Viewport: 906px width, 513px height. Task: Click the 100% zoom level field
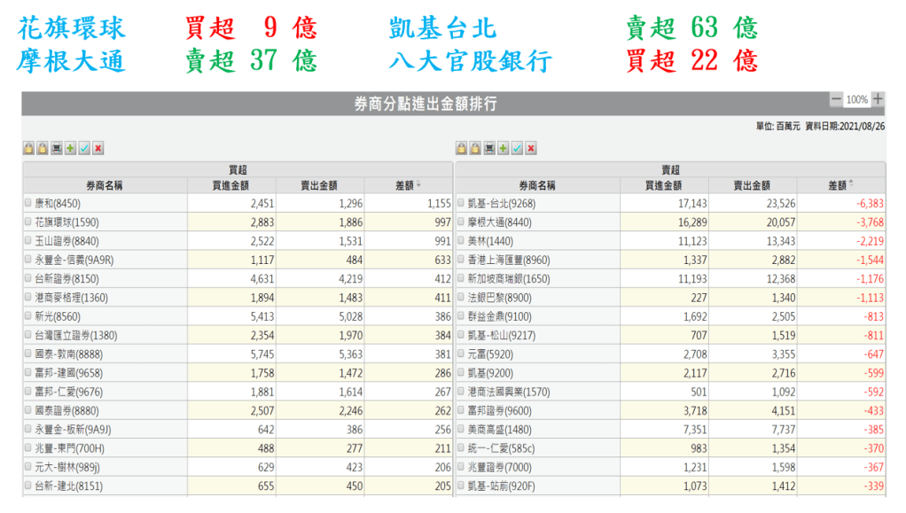pos(856,100)
